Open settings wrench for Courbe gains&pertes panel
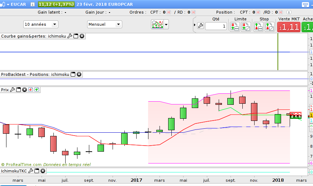 70,36
